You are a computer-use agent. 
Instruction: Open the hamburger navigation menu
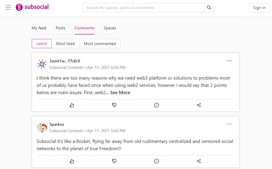(x=8, y=7)
